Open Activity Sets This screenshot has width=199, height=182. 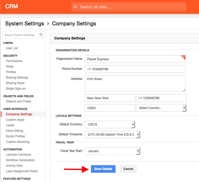(14, 166)
